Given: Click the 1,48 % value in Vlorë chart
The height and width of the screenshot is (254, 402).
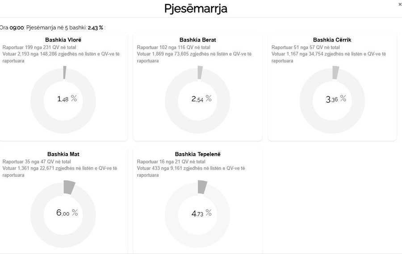Looking at the screenshot, I should tap(67, 99).
